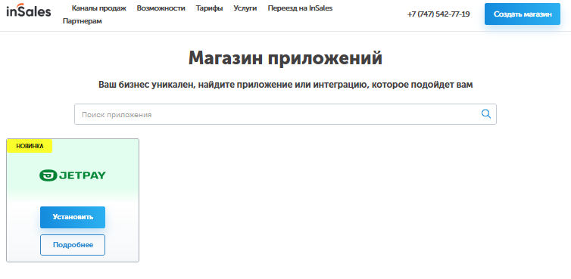Screen dimensions: 571x279
Task: Open the Возможности menu item
Action: 161,8
